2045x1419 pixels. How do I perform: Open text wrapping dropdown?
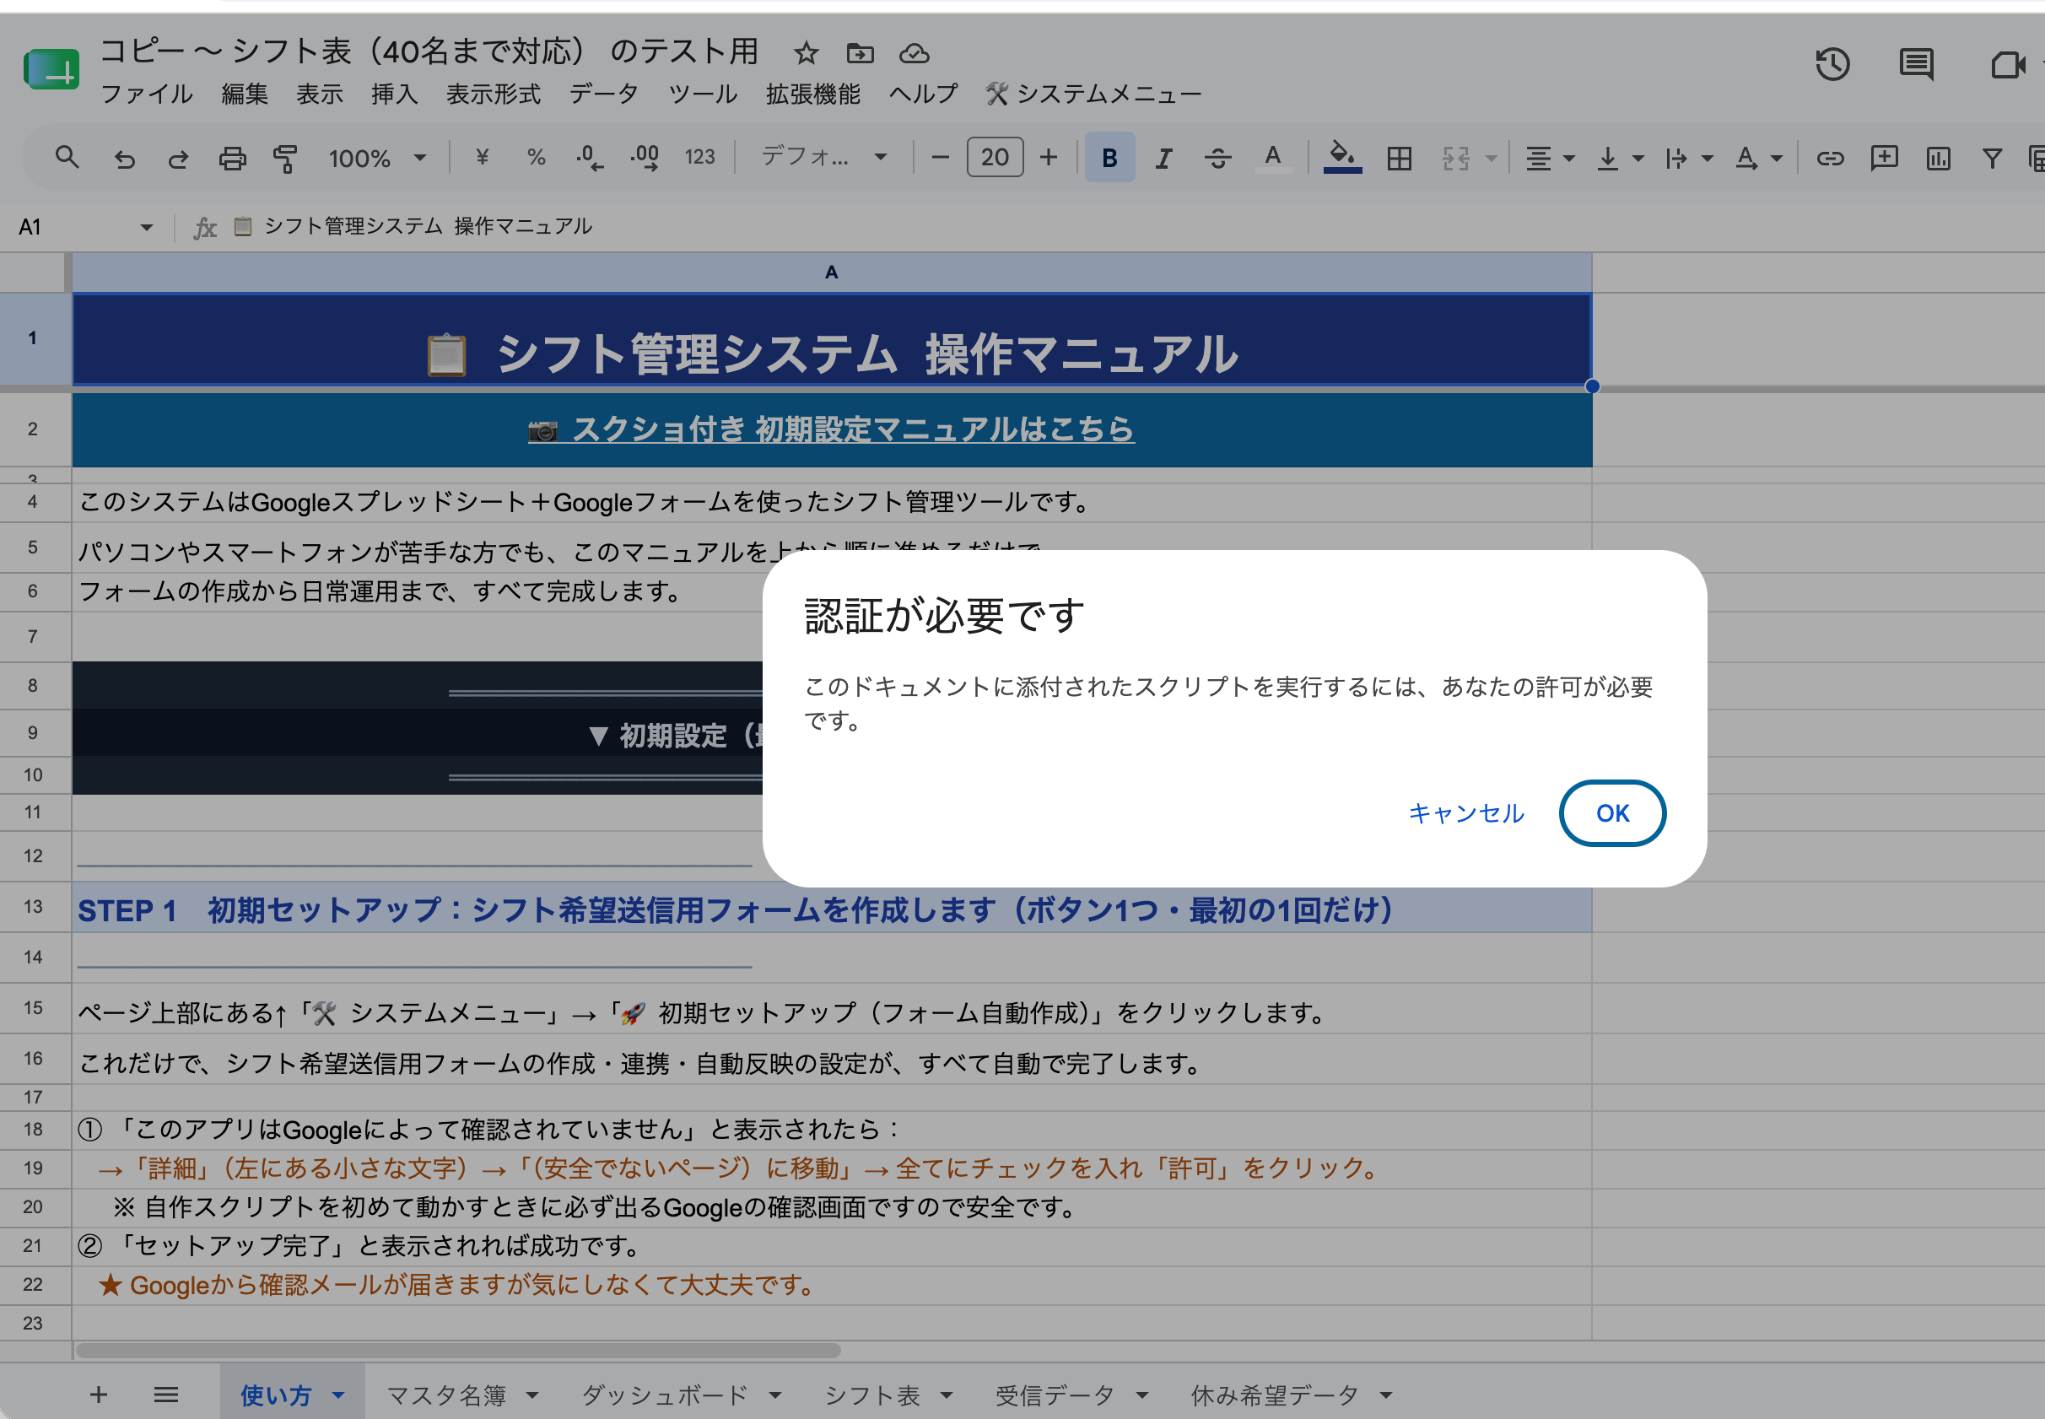point(1688,159)
